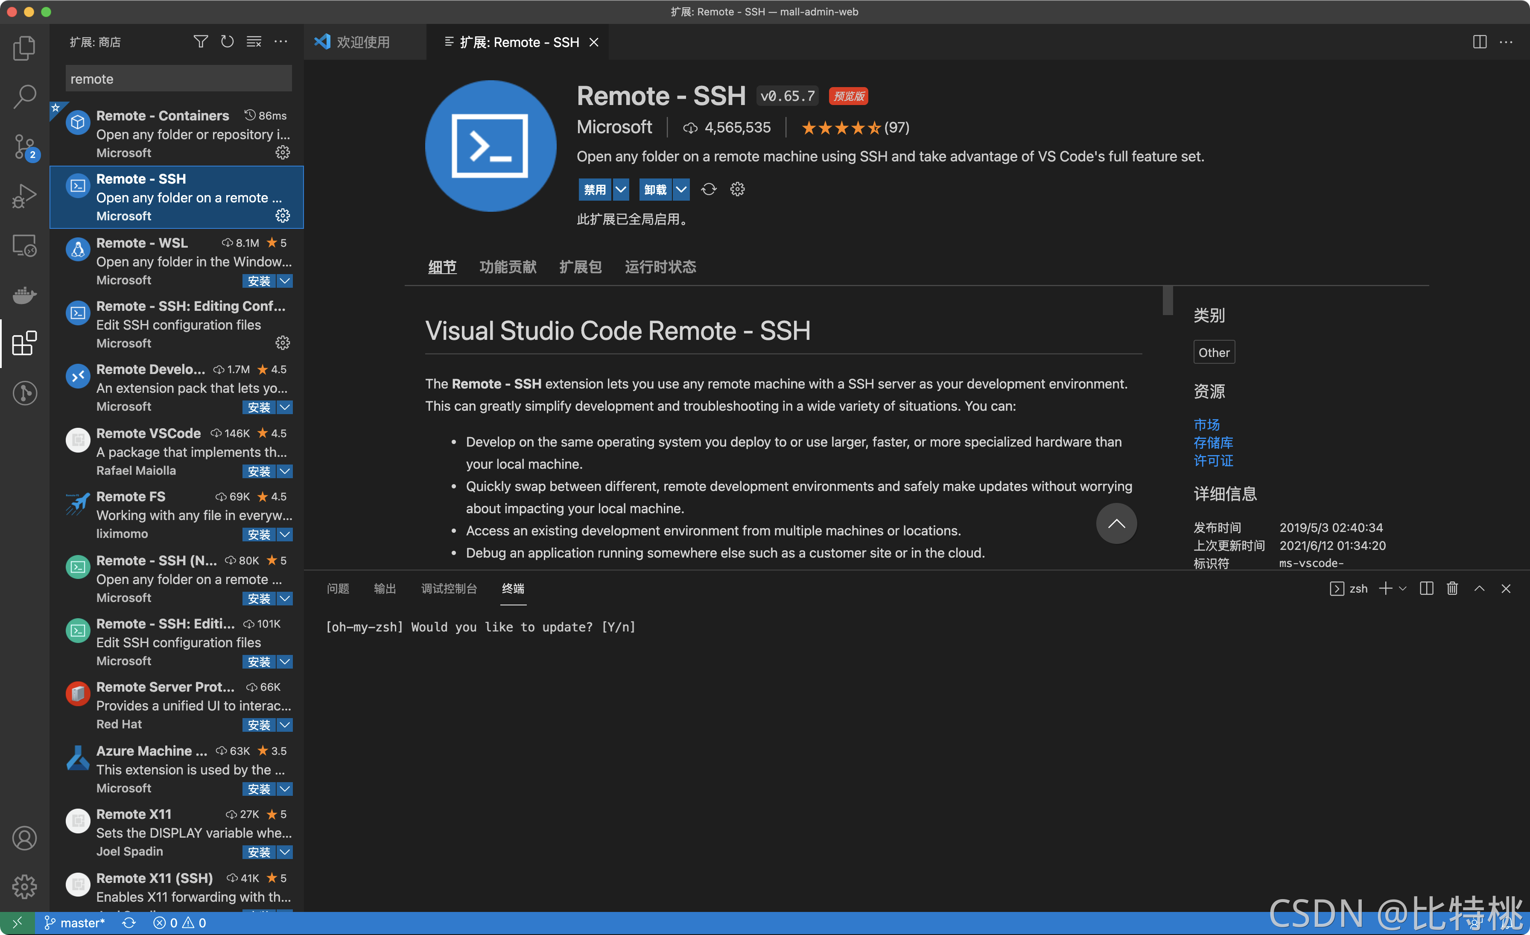Open install dropdown for Remote VSCode
The height and width of the screenshot is (935, 1530).
285,471
